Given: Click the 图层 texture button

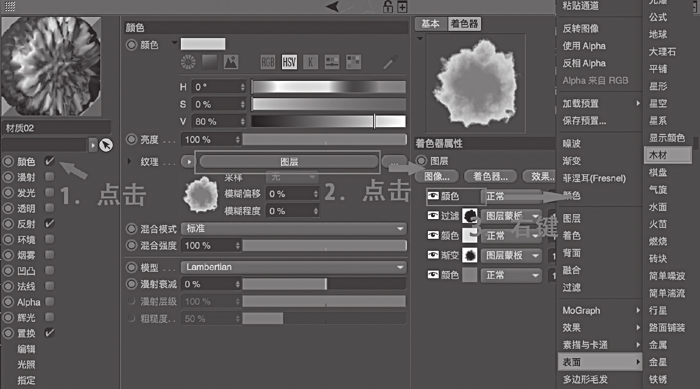Looking at the screenshot, I should (289, 162).
